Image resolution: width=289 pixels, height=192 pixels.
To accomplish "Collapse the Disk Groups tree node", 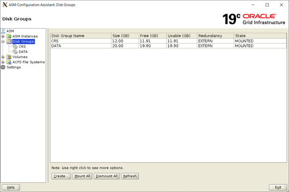I will tap(3, 42).
